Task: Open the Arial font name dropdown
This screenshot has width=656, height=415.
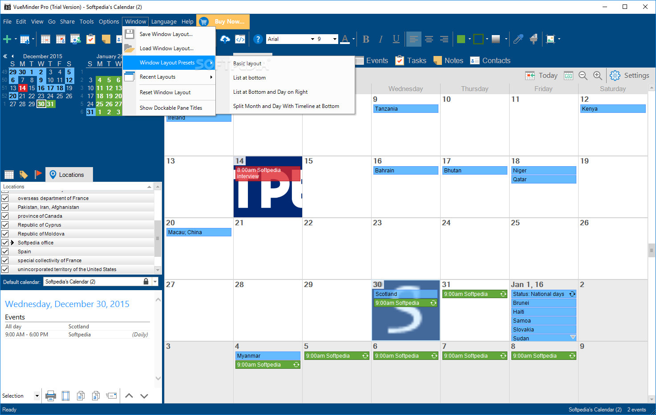Action: [312, 39]
